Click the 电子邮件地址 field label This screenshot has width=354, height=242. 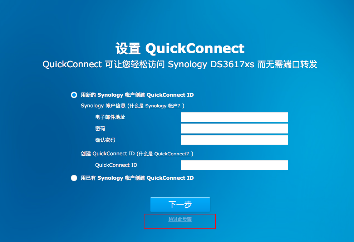(x=110, y=117)
